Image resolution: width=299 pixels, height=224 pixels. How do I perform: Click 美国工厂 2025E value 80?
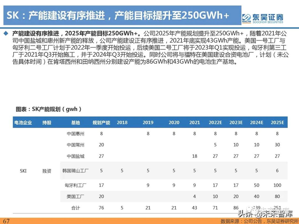tap(277, 196)
